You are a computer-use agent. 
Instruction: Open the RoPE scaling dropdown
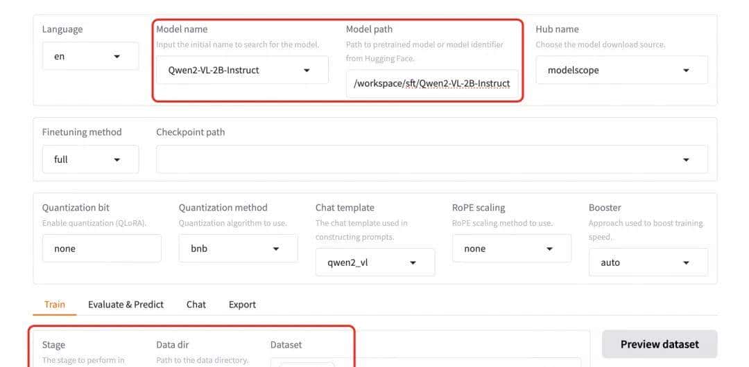click(511, 249)
